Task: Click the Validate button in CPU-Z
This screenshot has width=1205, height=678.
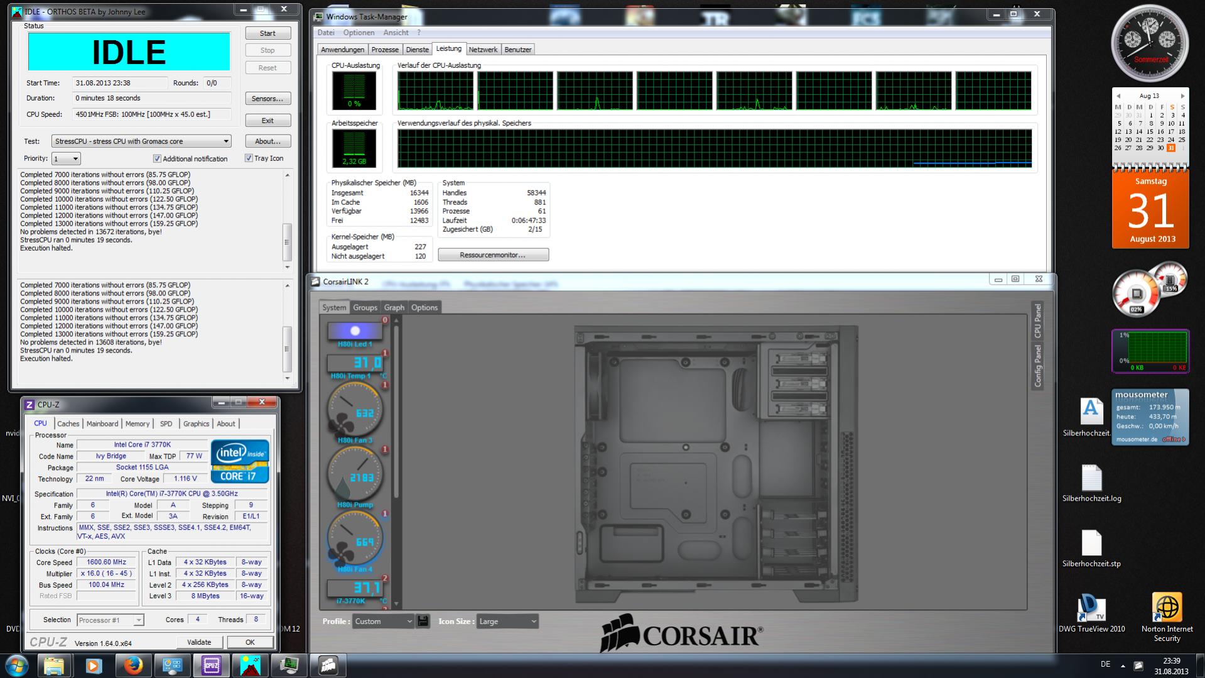Action: 199,642
